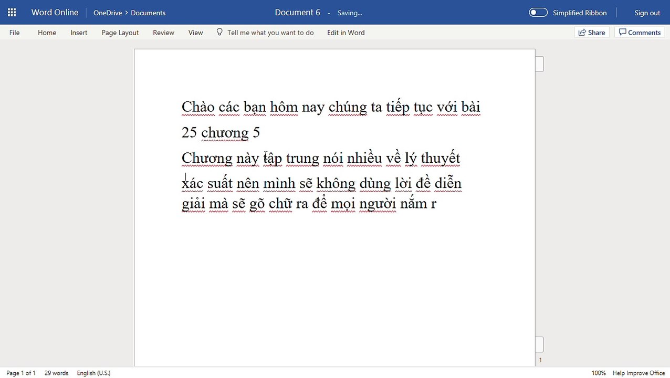Click the Tell me lightbulb icon
Image resolution: width=670 pixels, height=378 pixels.
click(220, 32)
